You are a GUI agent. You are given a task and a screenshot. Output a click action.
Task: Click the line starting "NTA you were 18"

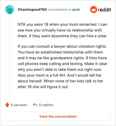coord(62,25)
